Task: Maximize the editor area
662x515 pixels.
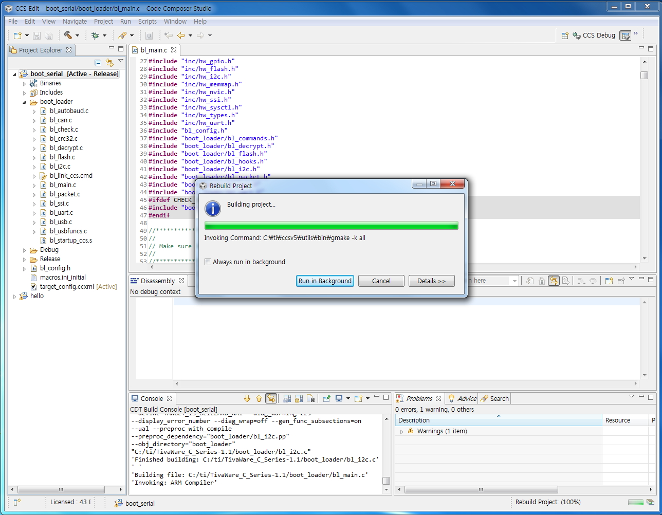Action: (x=651, y=49)
